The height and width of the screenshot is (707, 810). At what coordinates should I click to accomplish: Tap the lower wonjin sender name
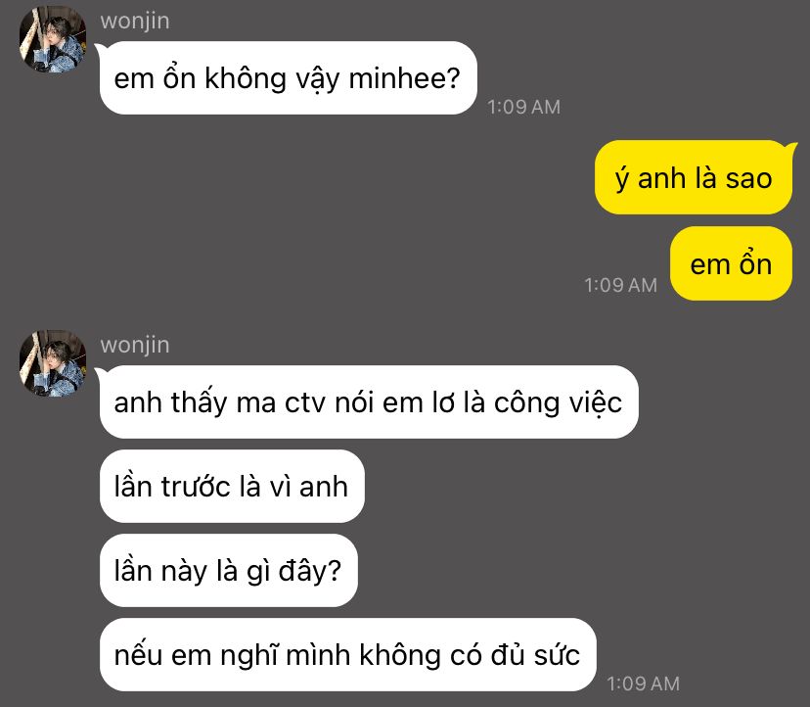(135, 345)
